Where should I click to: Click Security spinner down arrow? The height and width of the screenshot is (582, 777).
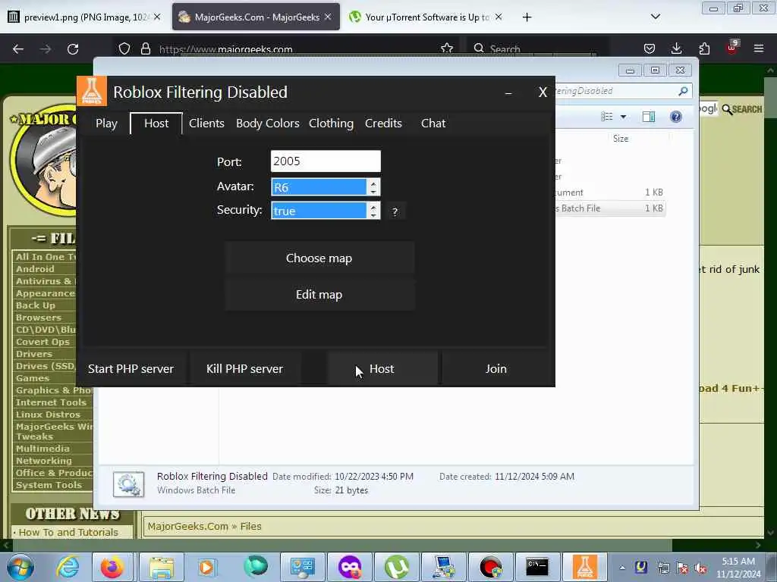tap(373, 215)
